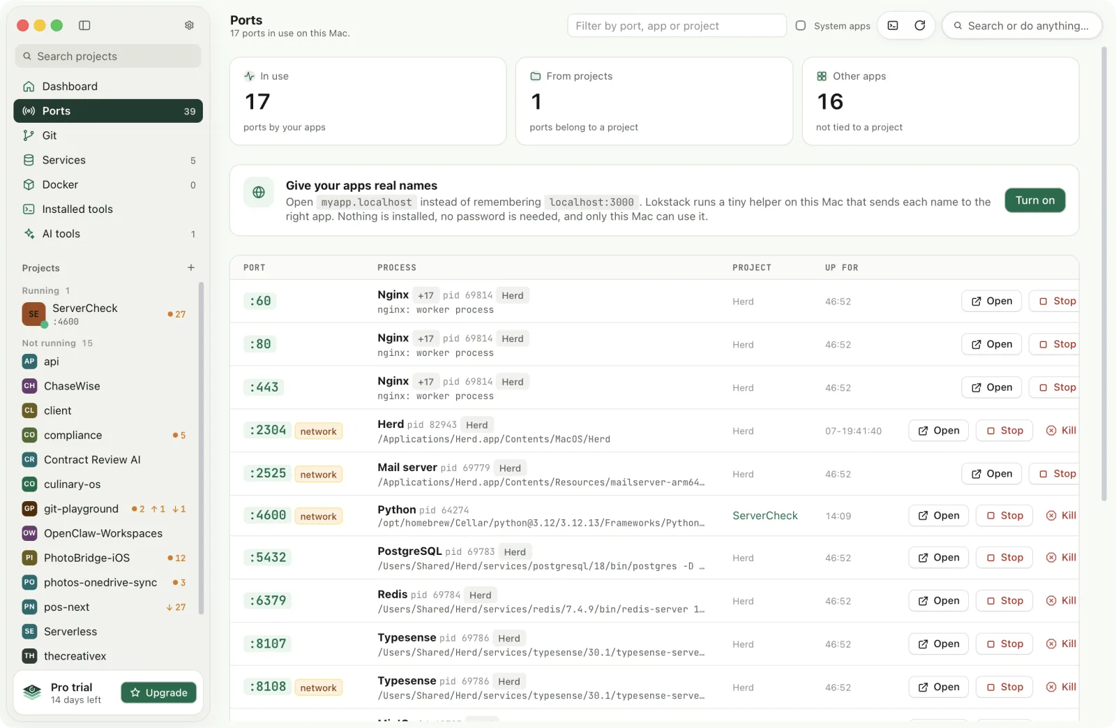Open the AI tools section
This screenshot has width=1116, height=728.
pyautogui.click(x=108, y=234)
